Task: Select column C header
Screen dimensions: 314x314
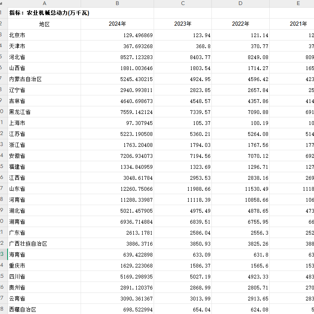Action: coord(183,3)
